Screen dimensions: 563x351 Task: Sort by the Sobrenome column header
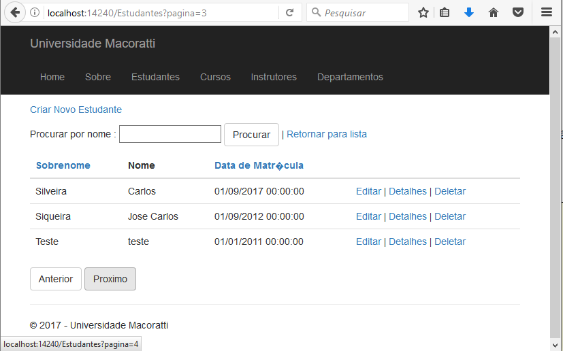(x=63, y=165)
